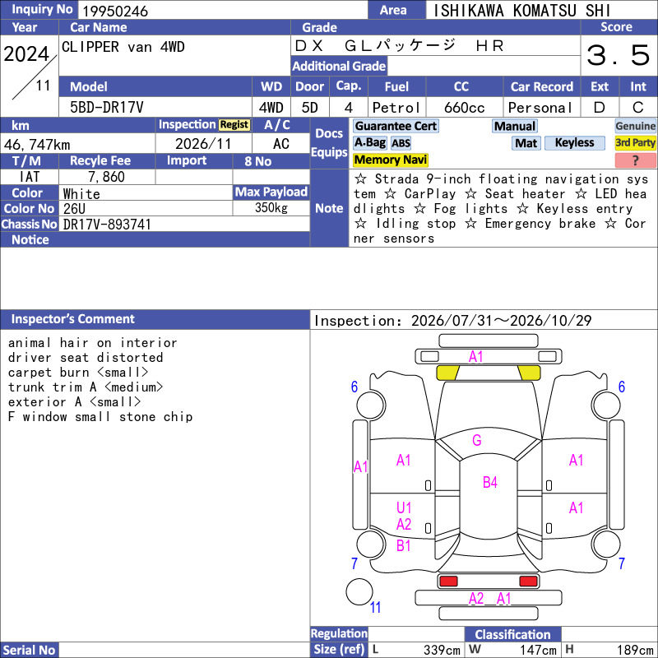658x658 pixels.
Task: Click the left red tail light
Action: (447, 581)
